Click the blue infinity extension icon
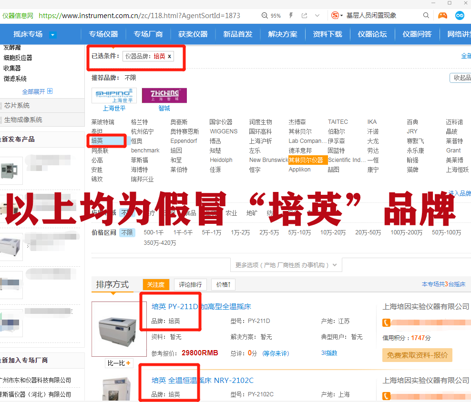 460,15
